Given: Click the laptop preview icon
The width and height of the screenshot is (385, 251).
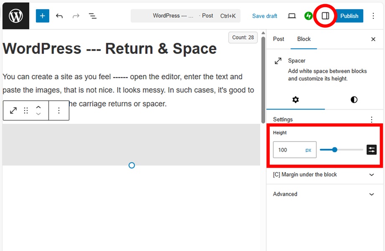Looking at the screenshot, I should click(292, 16).
